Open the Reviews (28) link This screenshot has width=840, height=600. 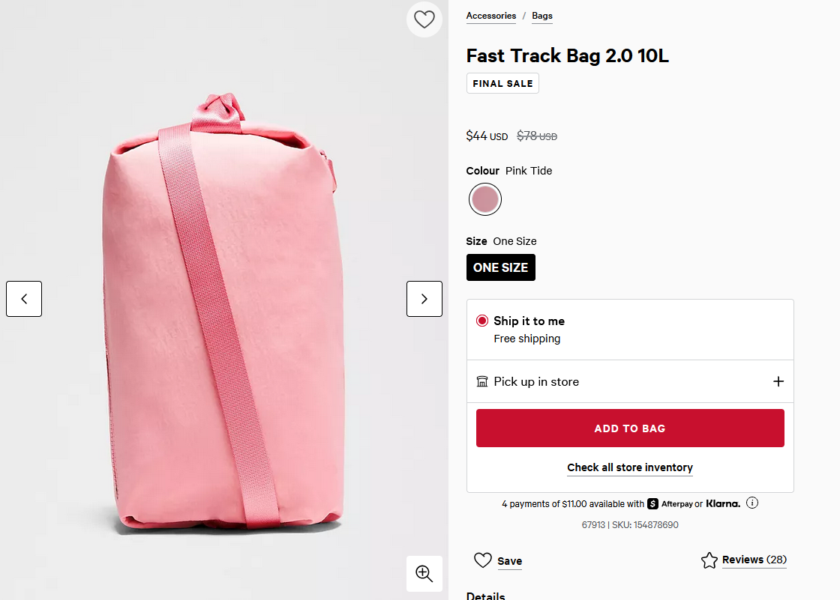click(x=754, y=560)
